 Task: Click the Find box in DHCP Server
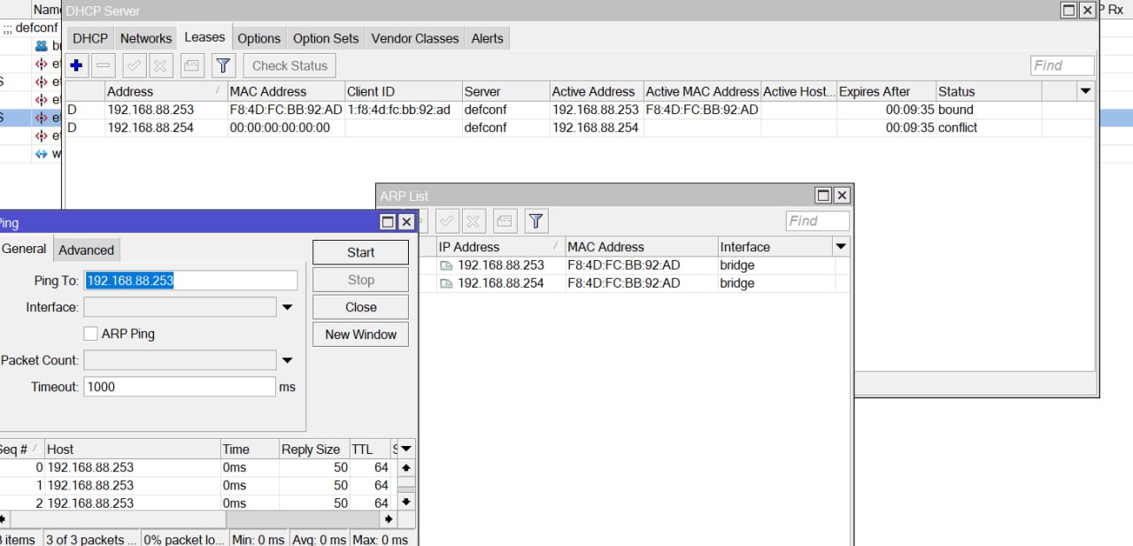tap(1062, 65)
